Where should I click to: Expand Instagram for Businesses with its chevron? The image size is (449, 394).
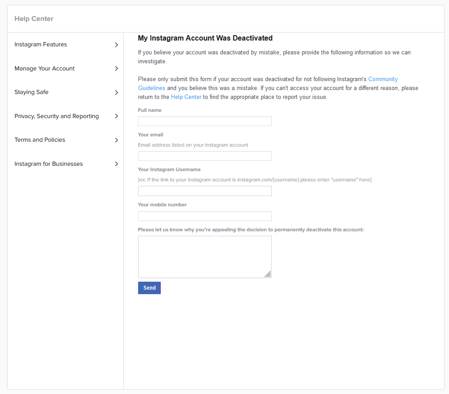116,164
